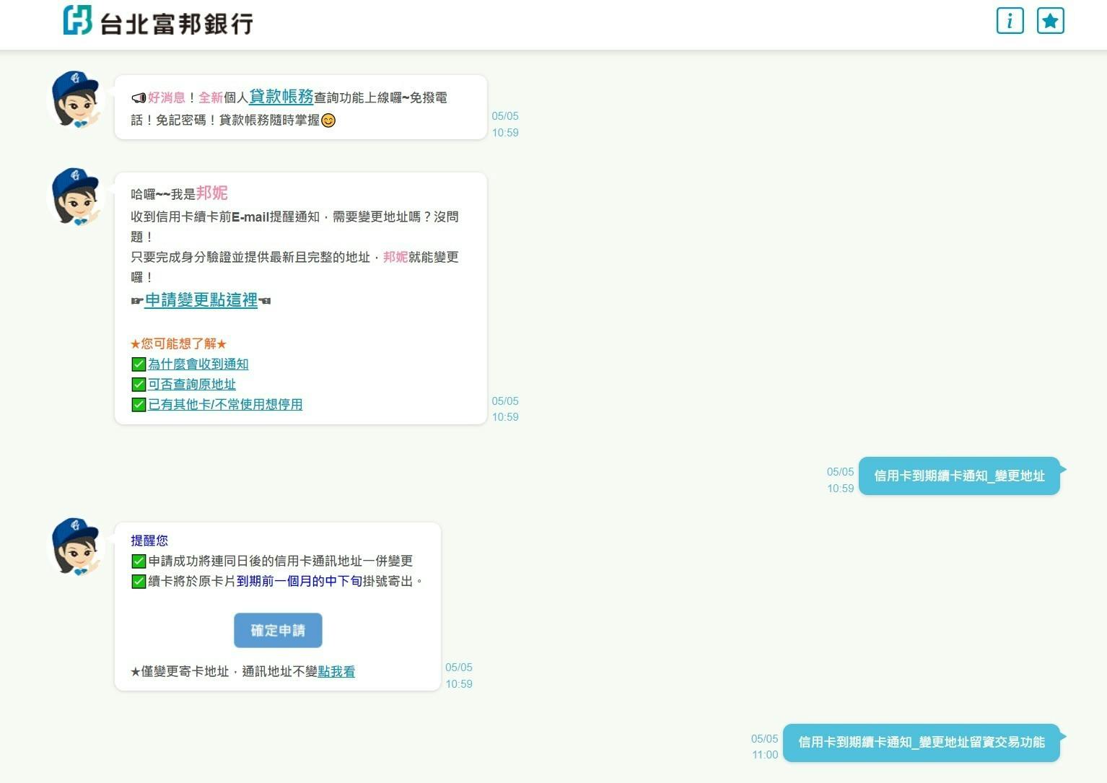The width and height of the screenshot is (1107, 783).
Task: Click the pointing hand left of 申請變更點這裡
Action: click(136, 301)
